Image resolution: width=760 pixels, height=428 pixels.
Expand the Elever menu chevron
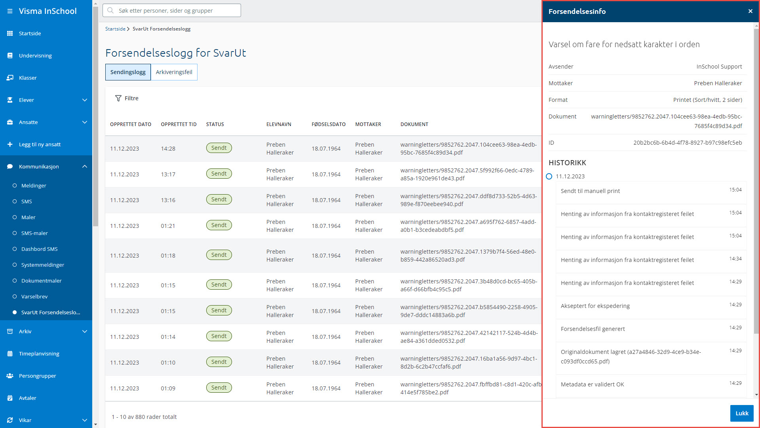[x=84, y=100]
